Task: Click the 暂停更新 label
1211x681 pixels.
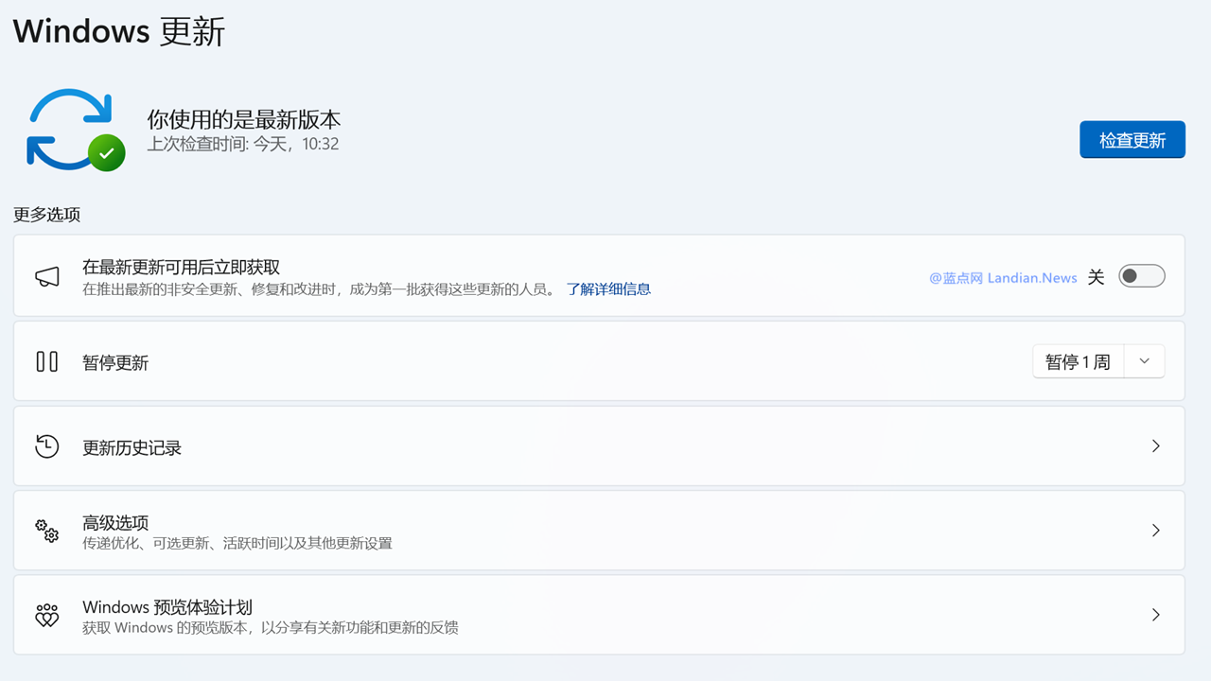Action: click(x=115, y=362)
